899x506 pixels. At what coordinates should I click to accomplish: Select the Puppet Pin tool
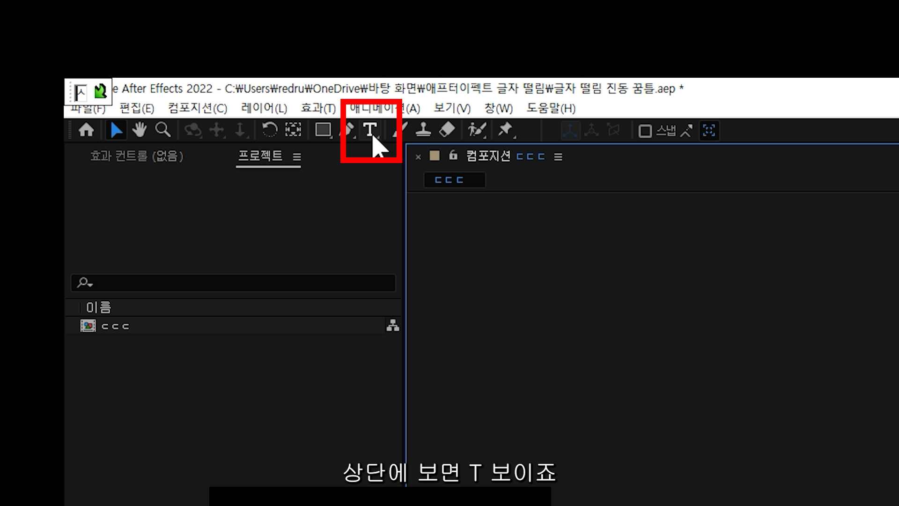pos(505,130)
